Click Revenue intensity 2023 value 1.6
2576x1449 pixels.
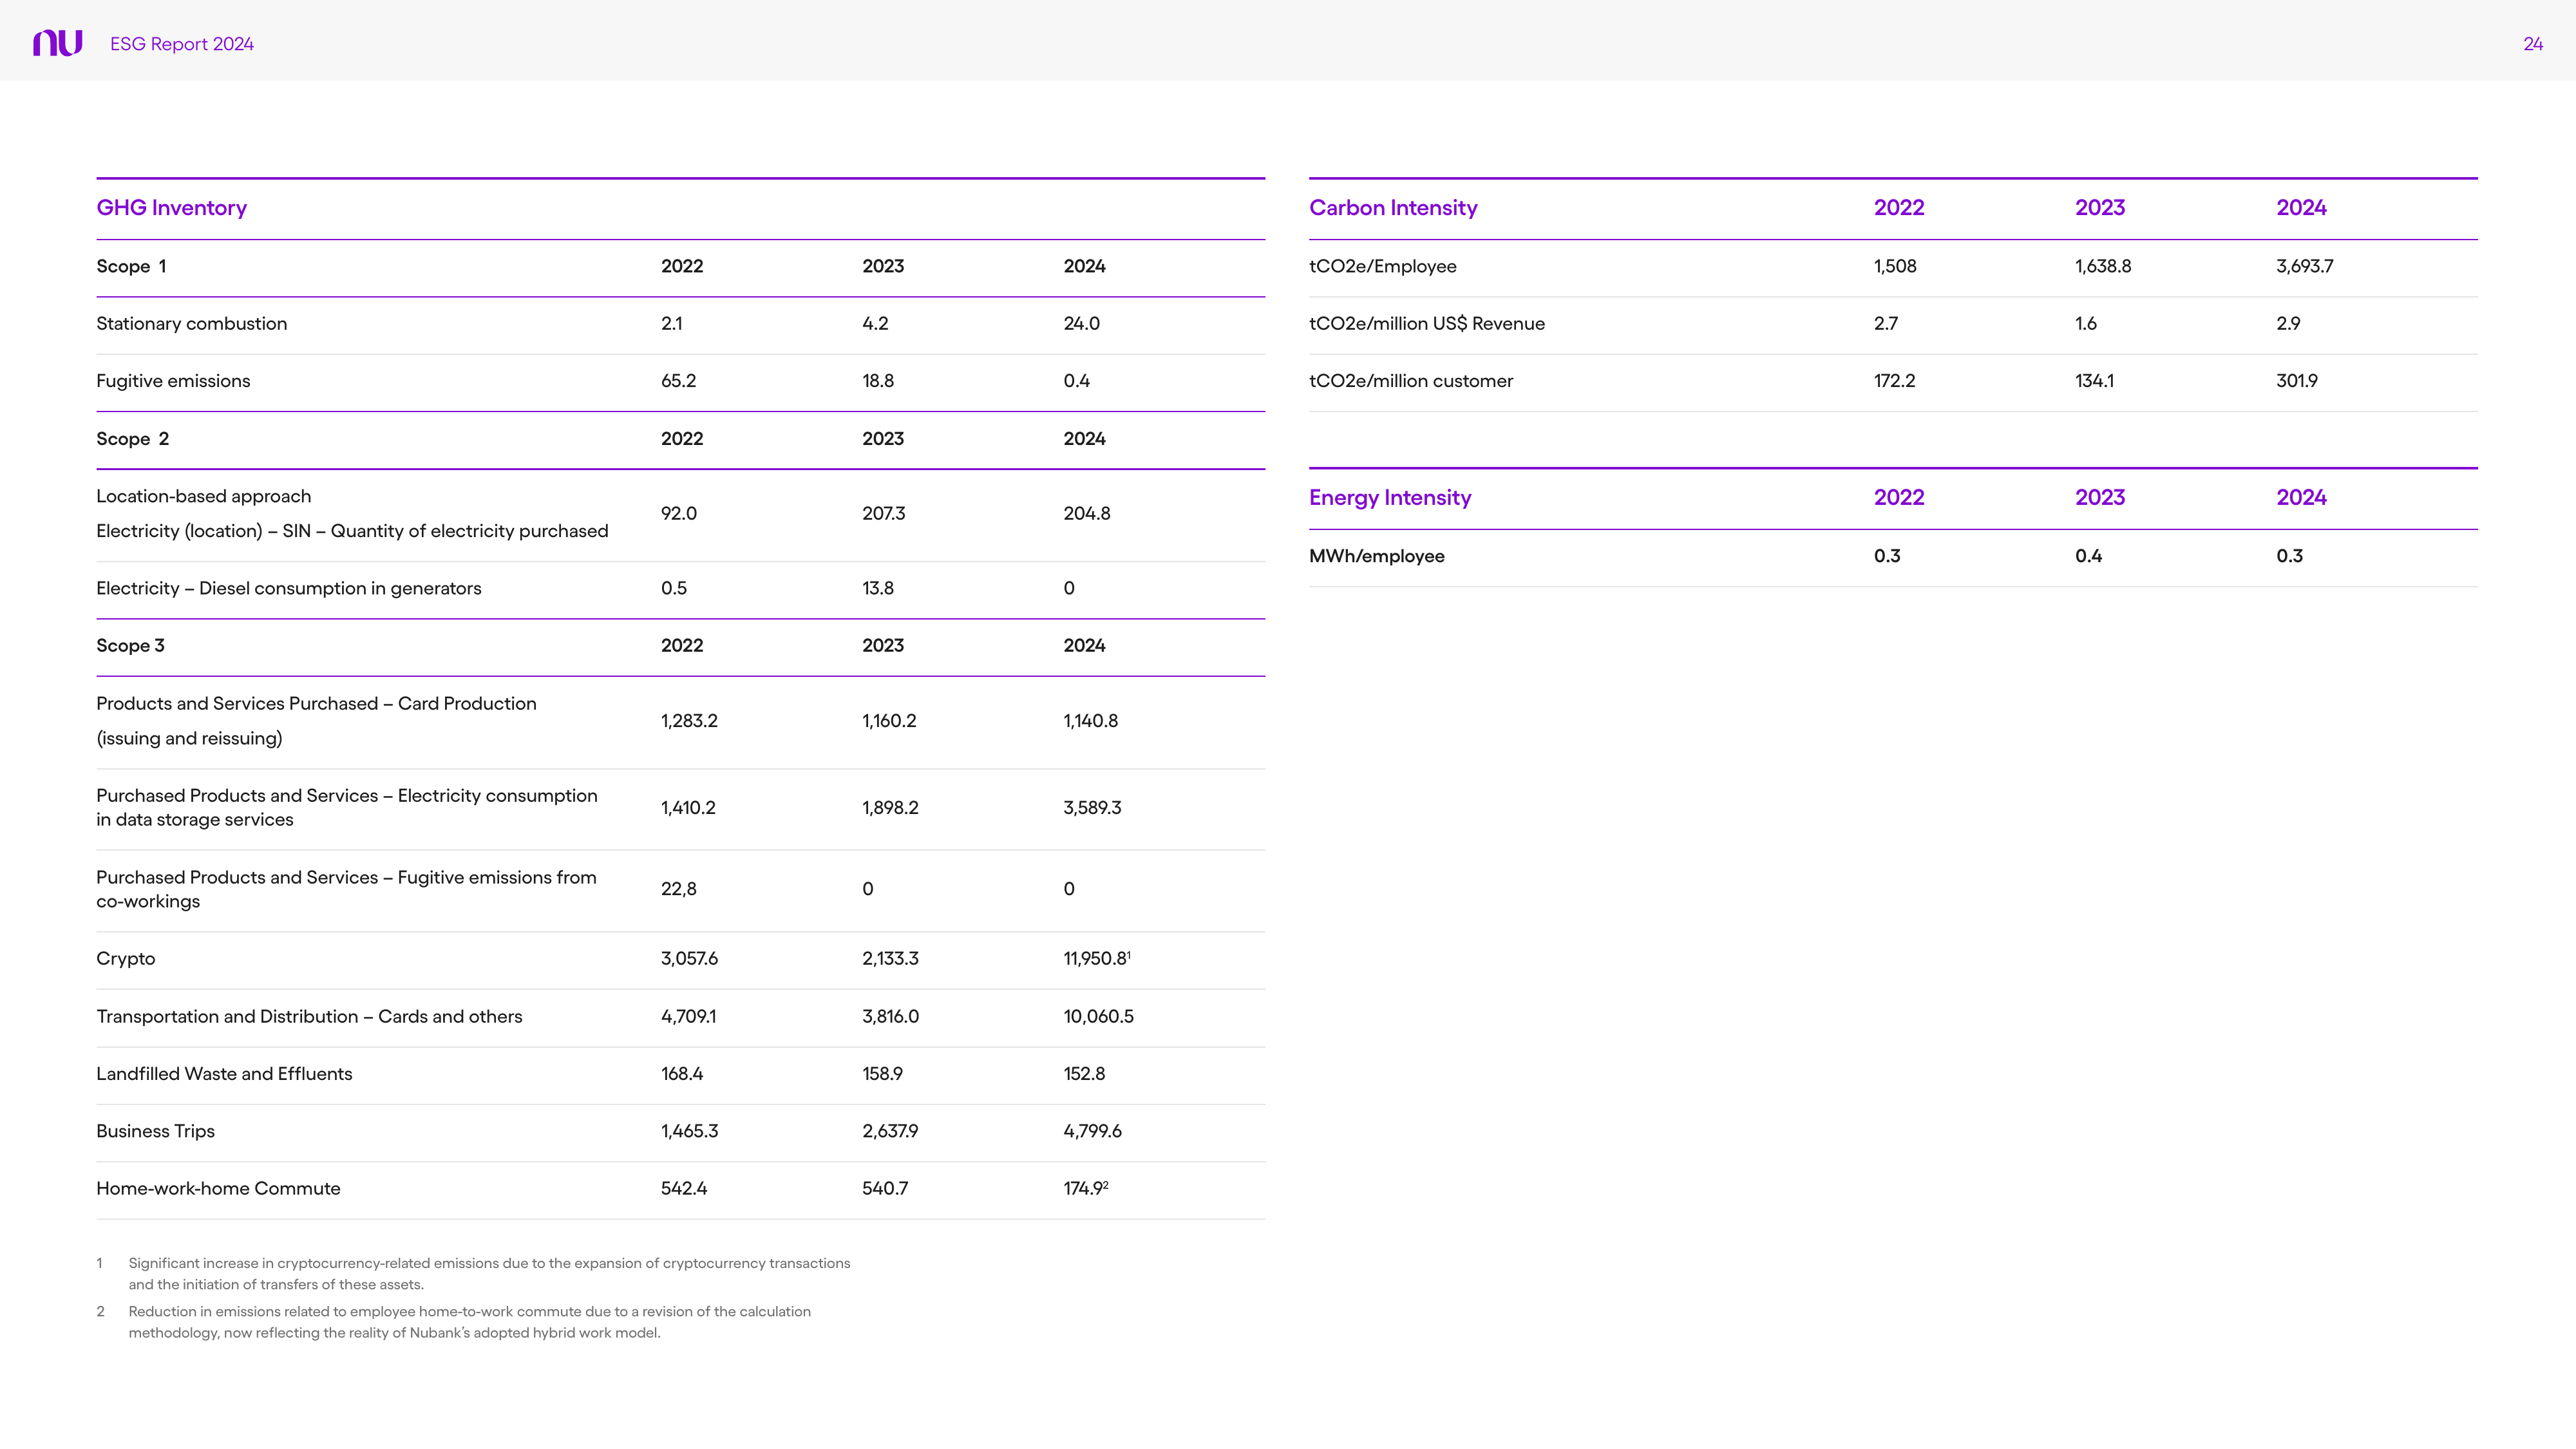pos(2086,324)
